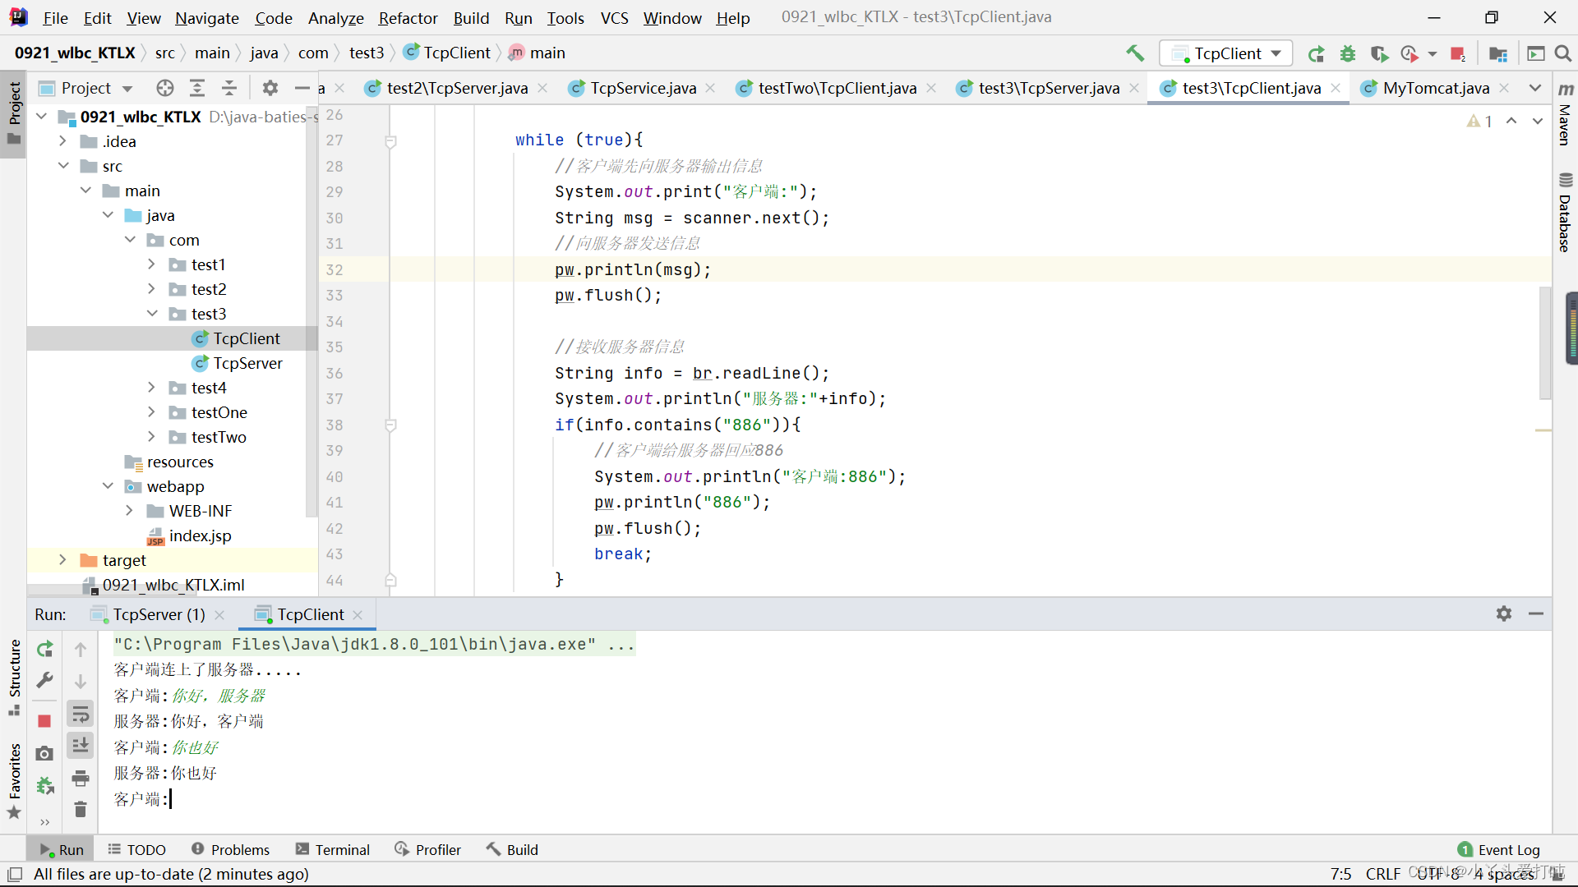Switch to MyTomcat.java editor tab

(x=1435, y=88)
